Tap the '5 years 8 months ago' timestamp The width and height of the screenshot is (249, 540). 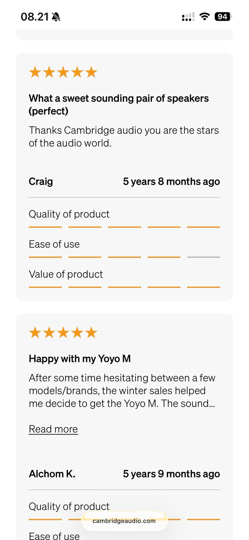[171, 181]
